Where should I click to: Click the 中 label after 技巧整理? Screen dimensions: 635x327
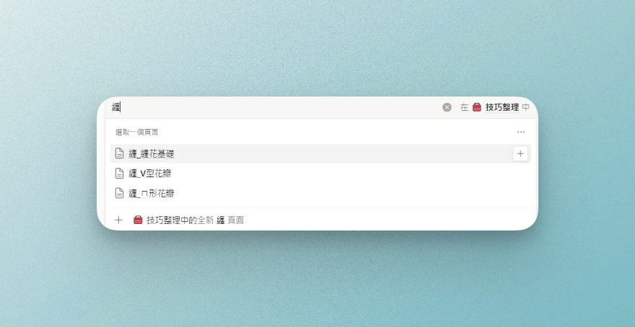(526, 107)
